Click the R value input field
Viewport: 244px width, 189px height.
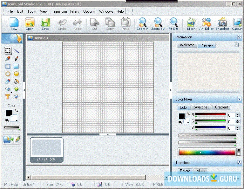coord(231,115)
